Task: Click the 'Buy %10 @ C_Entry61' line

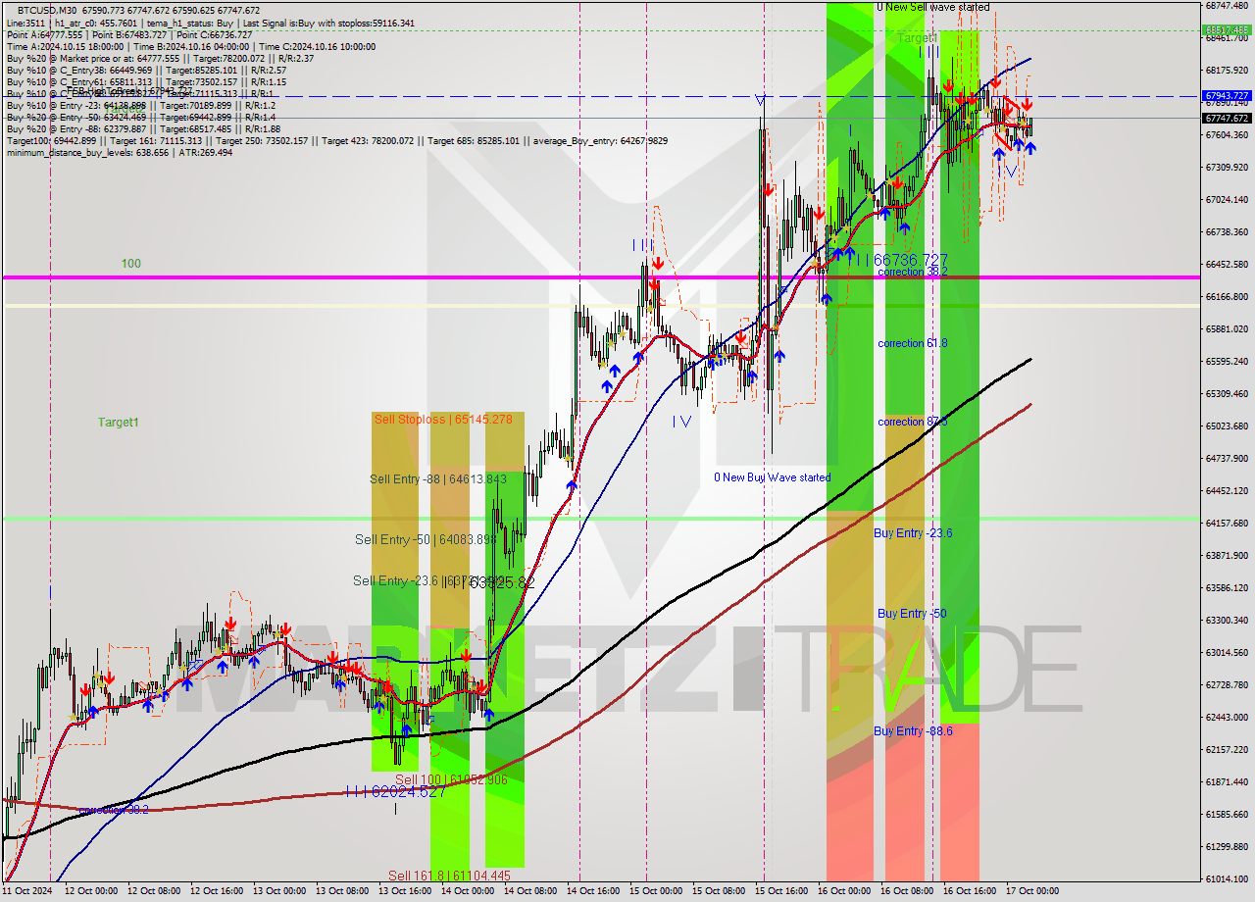Action: (x=146, y=81)
